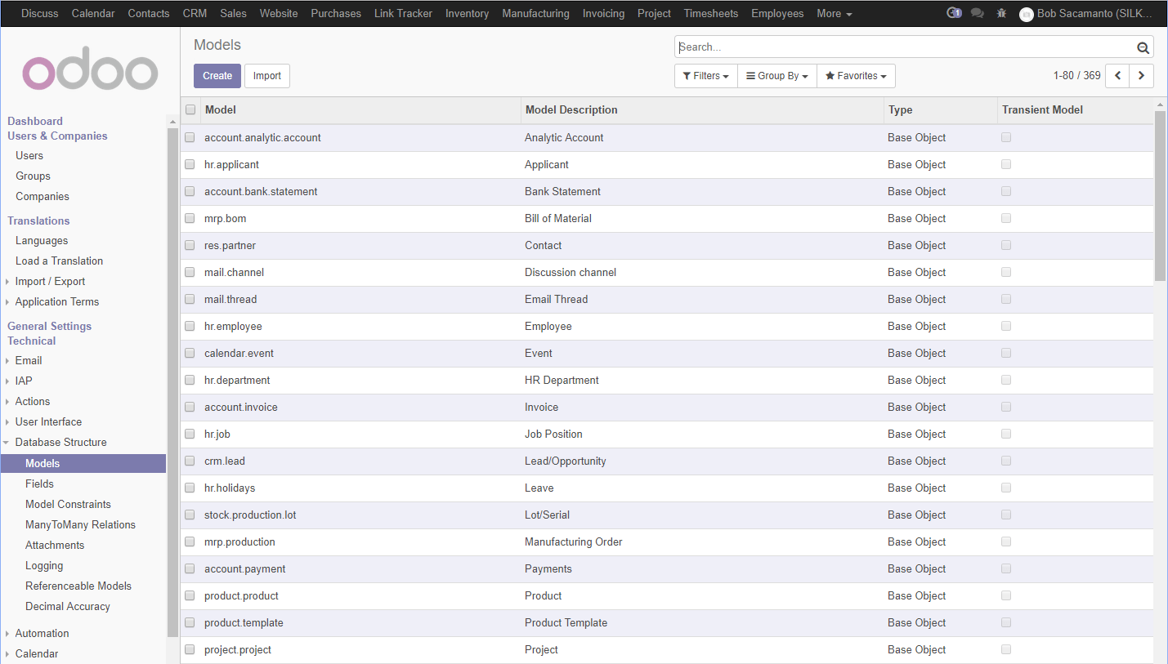Check the product.product row checkbox
The height and width of the screenshot is (664, 1168).
[190, 595]
